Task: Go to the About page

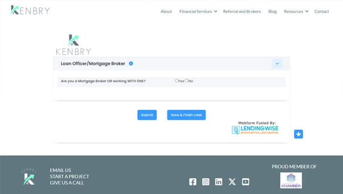Action: 166,11
